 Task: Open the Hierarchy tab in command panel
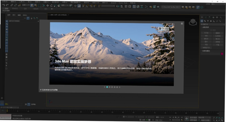(x=209, y=17)
